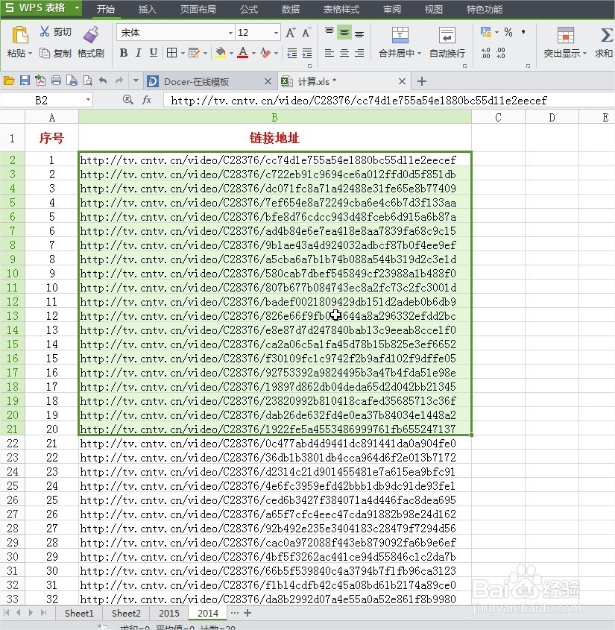Image resolution: width=615 pixels, height=630 pixels.
Task: Export to PDF icon in quick toolbar
Action: point(40,81)
